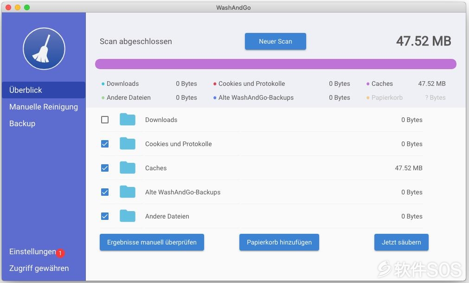Click the Alte WashAndGo-Backups folder icon

tap(128, 192)
